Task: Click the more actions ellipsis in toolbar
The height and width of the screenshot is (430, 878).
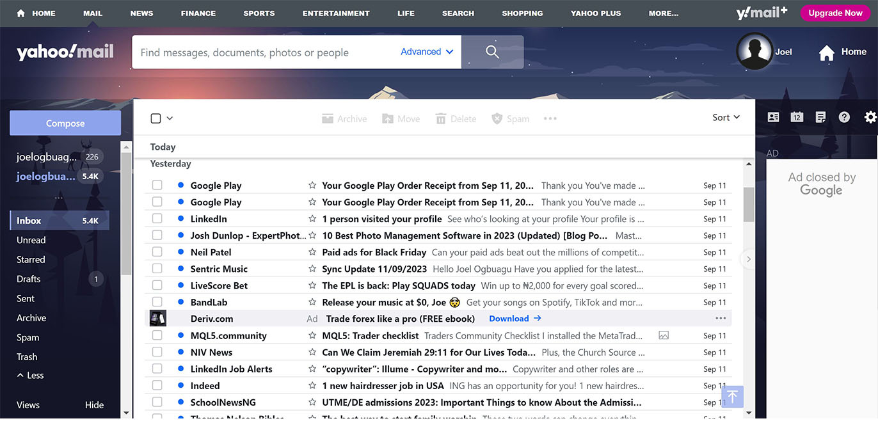Action: [x=550, y=118]
